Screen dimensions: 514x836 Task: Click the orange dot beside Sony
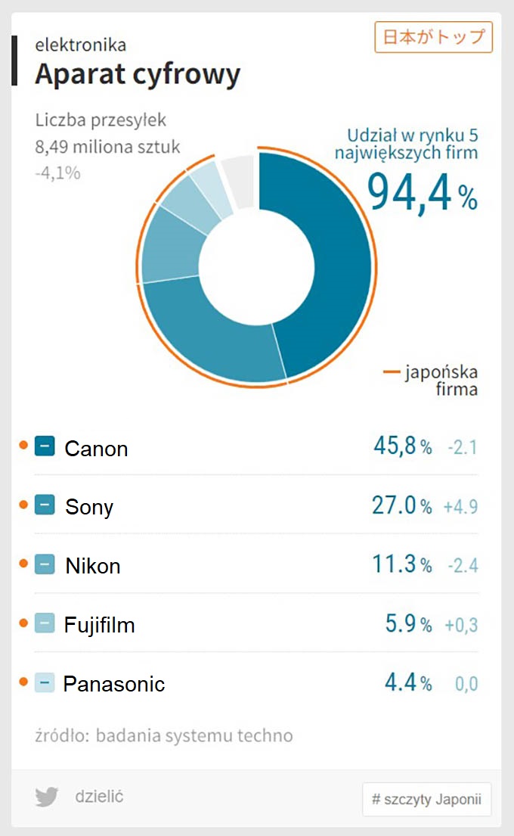click(23, 505)
